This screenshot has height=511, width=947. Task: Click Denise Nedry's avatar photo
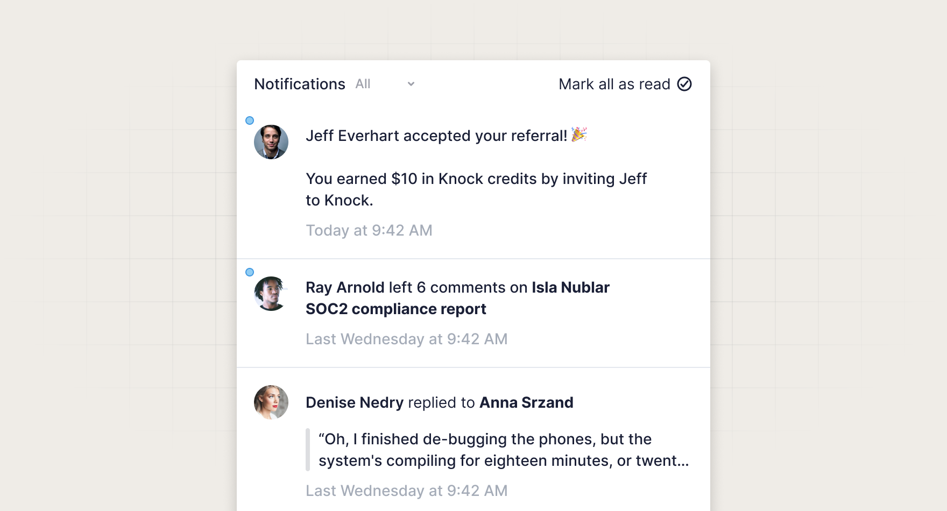pyautogui.click(x=271, y=402)
